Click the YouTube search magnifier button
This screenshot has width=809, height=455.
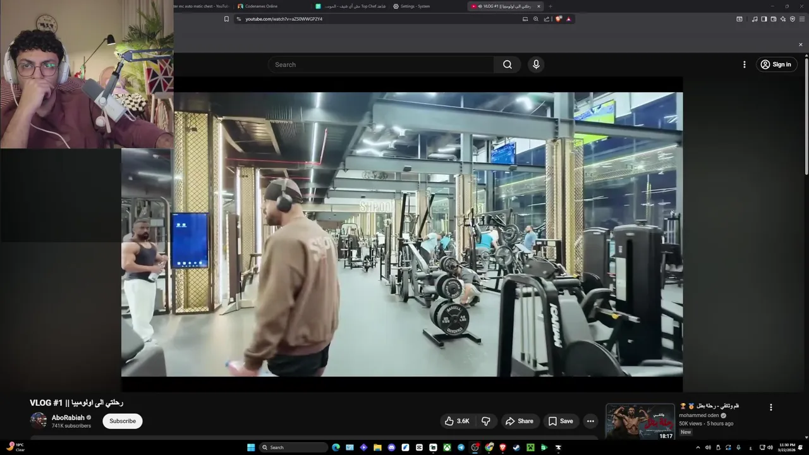coord(508,64)
